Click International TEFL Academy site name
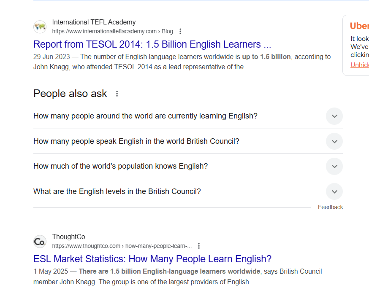Image resolution: width=369 pixels, height=296 pixels. point(94,22)
